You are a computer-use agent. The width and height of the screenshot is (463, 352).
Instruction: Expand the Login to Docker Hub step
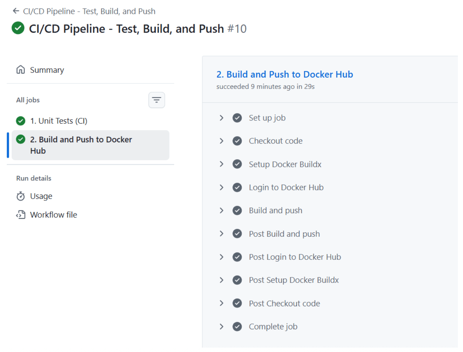pos(221,187)
